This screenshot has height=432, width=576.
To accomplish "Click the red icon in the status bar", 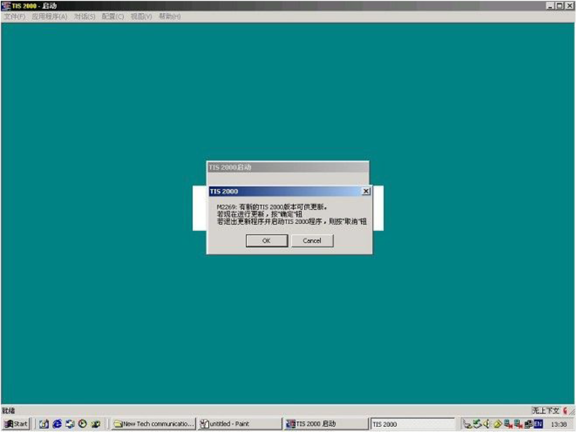I will pyautogui.click(x=565, y=411).
